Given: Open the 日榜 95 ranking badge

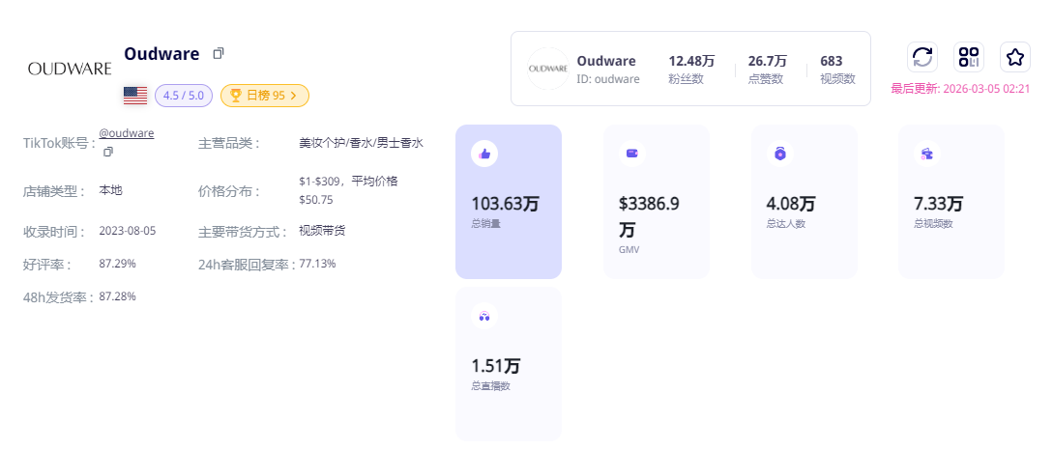Looking at the screenshot, I should click(x=265, y=96).
